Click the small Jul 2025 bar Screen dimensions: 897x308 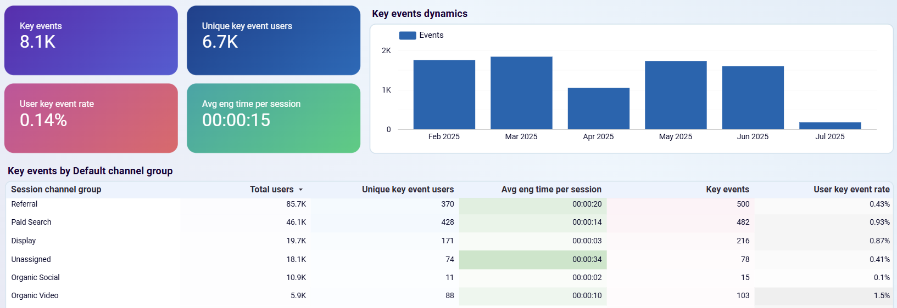[x=829, y=126]
